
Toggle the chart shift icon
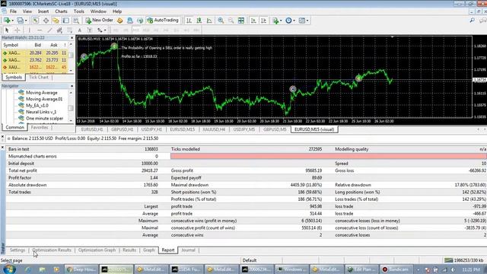point(264,21)
